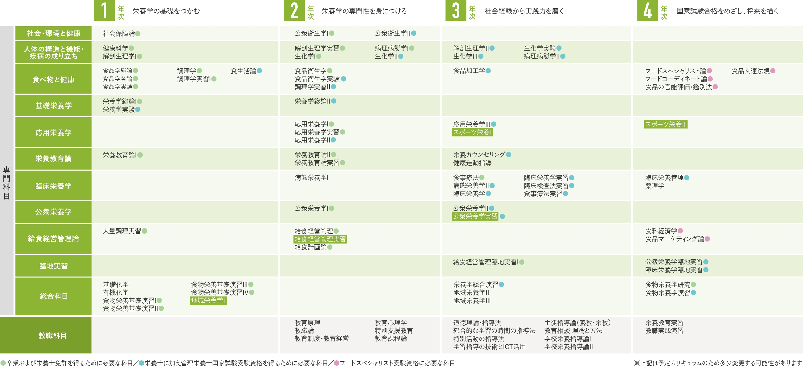Select the 食べ物と健康 category header
This screenshot has width=803, height=368.
click(53, 79)
